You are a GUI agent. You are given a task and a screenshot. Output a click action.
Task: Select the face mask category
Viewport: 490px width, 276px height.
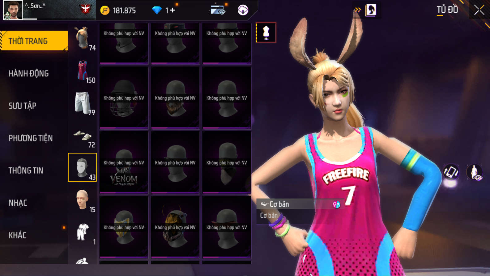82,167
